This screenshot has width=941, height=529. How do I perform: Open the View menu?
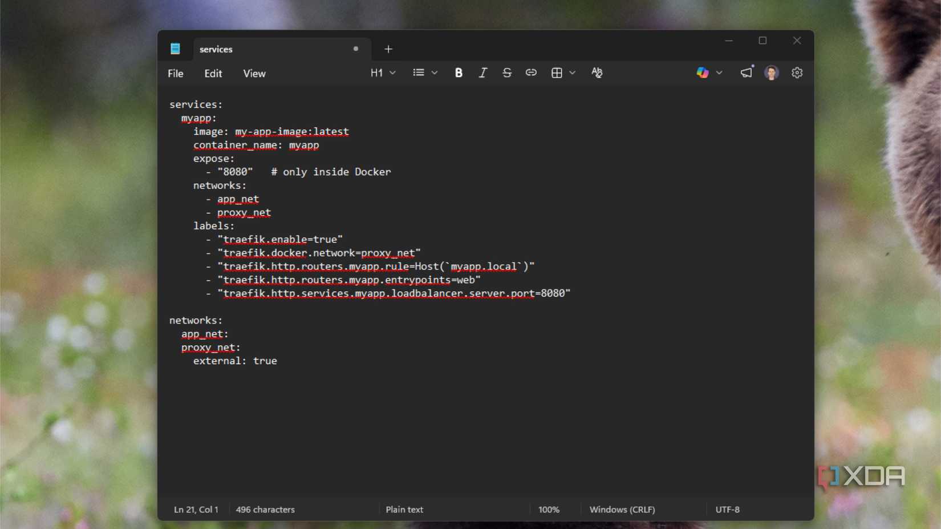[x=254, y=74]
